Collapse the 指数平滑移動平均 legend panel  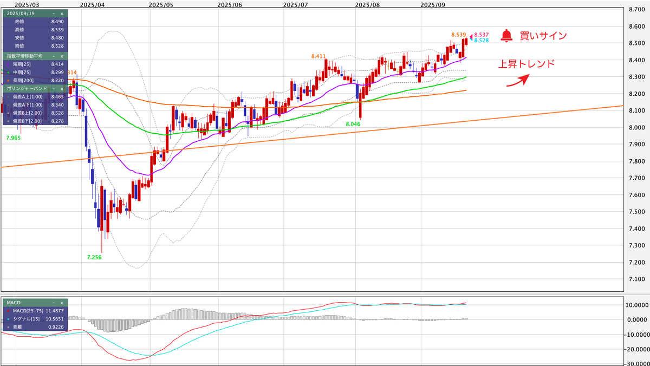pyautogui.click(x=54, y=56)
